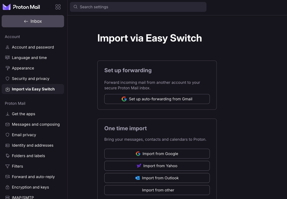287x199 pixels.
Task: Click the IMAP/SMTP server icon
Action: (x=7, y=197)
